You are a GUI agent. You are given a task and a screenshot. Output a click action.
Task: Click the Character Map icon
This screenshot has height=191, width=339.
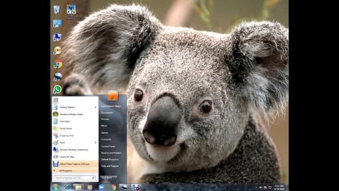tap(56, 157)
